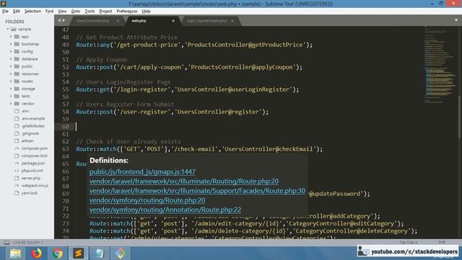Go to next tab with right arrow

[x=64, y=20]
